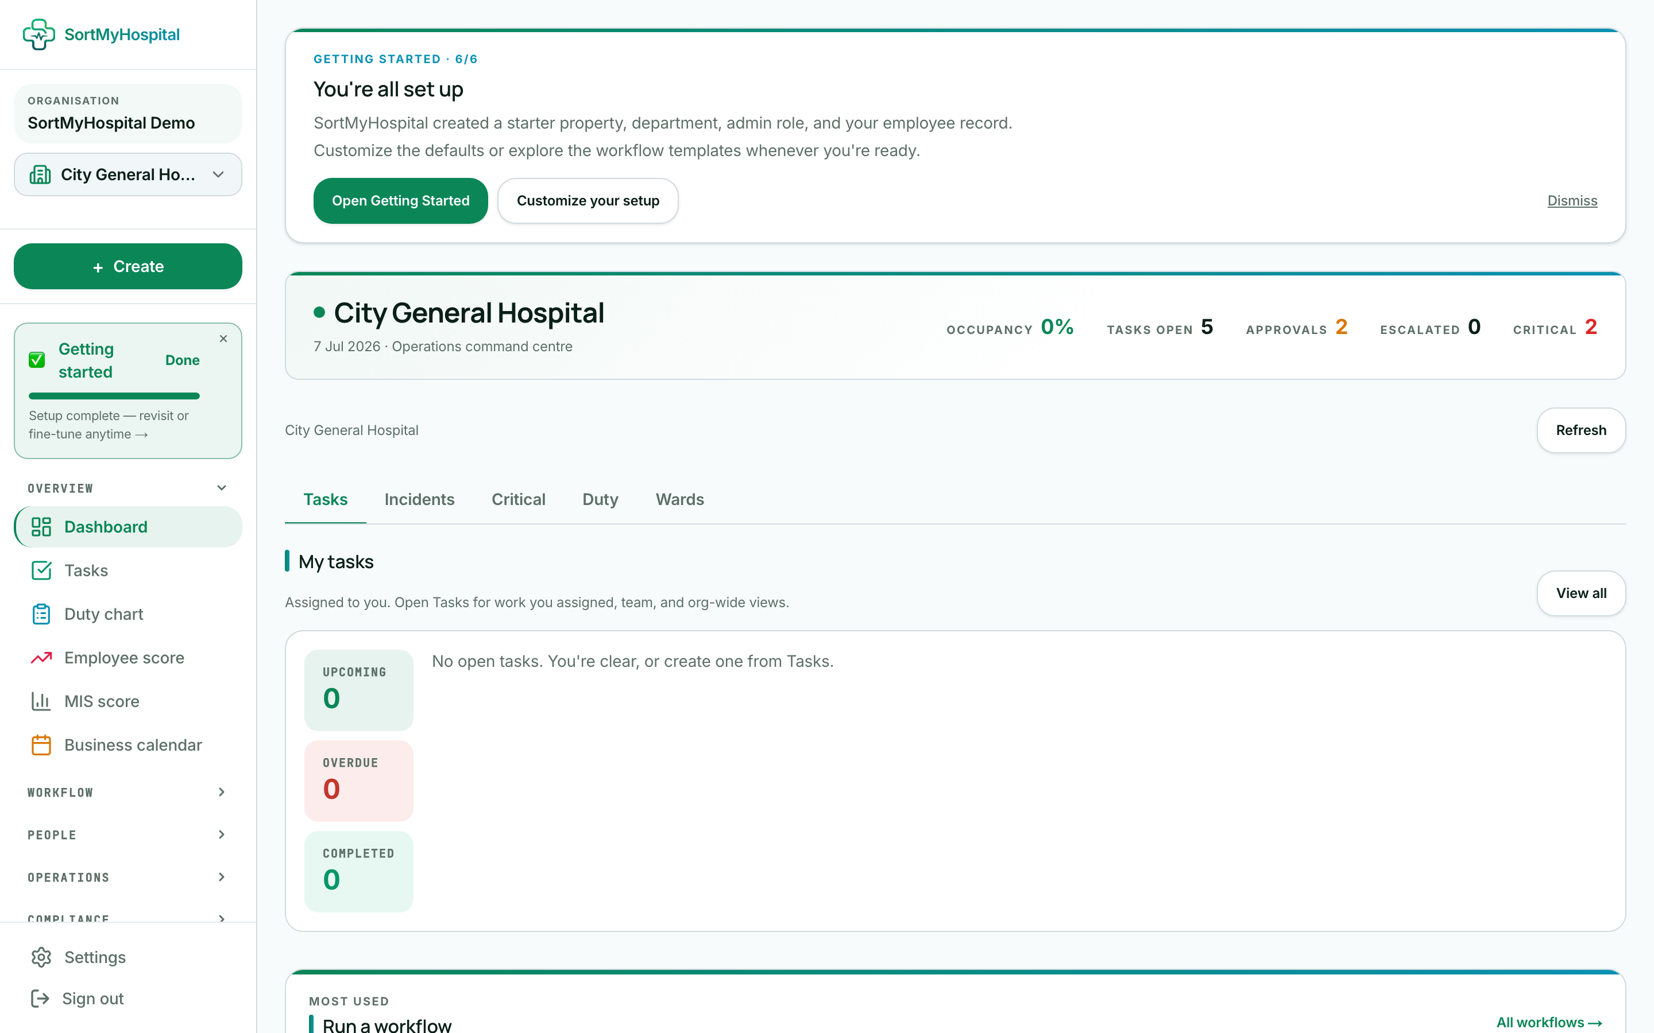Click the OVERDUE 0 task card
The width and height of the screenshot is (1654, 1033).
(359, 781)
